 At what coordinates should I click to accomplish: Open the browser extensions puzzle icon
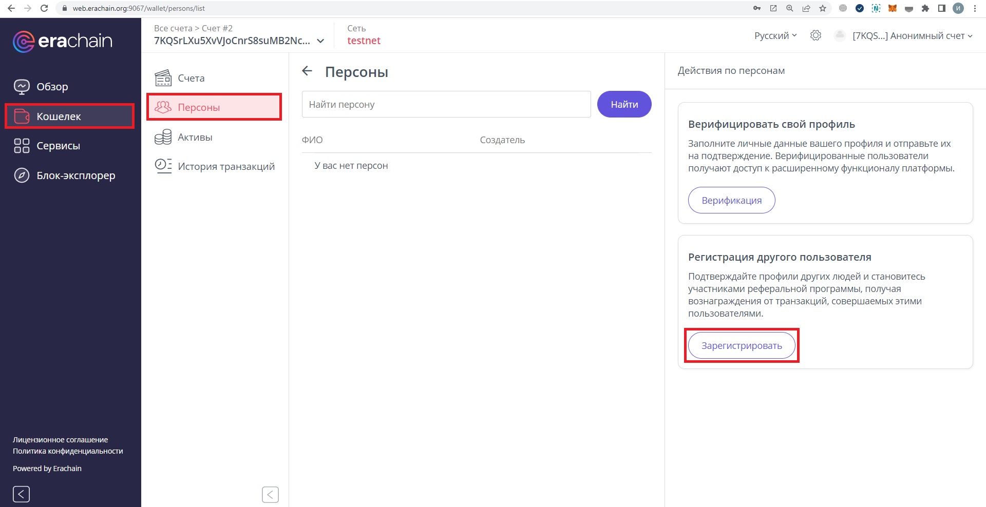925,8
